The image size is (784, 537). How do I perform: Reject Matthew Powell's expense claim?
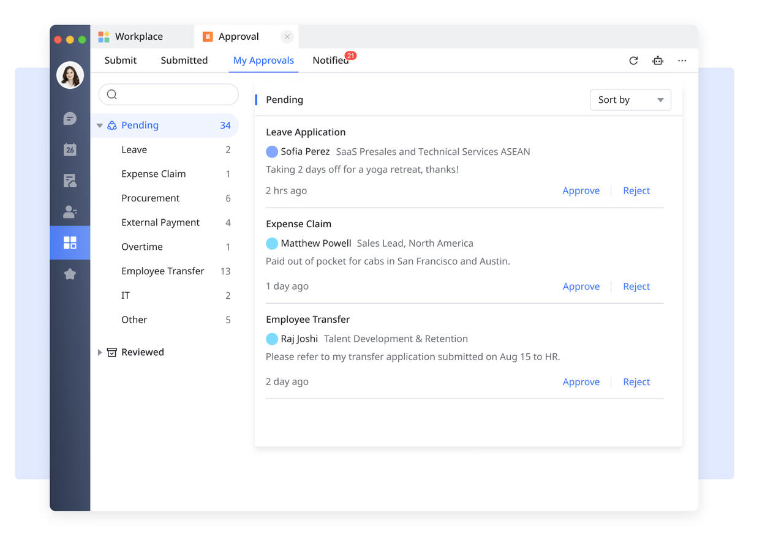point(636,286)
